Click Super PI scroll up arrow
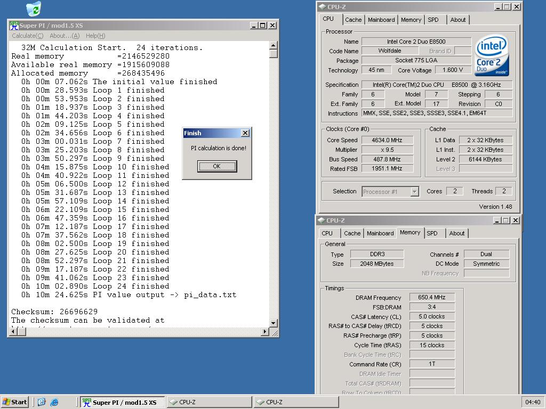Image resolution: width=546 pixels, height=409 pixels. click(x=274, y=46)
